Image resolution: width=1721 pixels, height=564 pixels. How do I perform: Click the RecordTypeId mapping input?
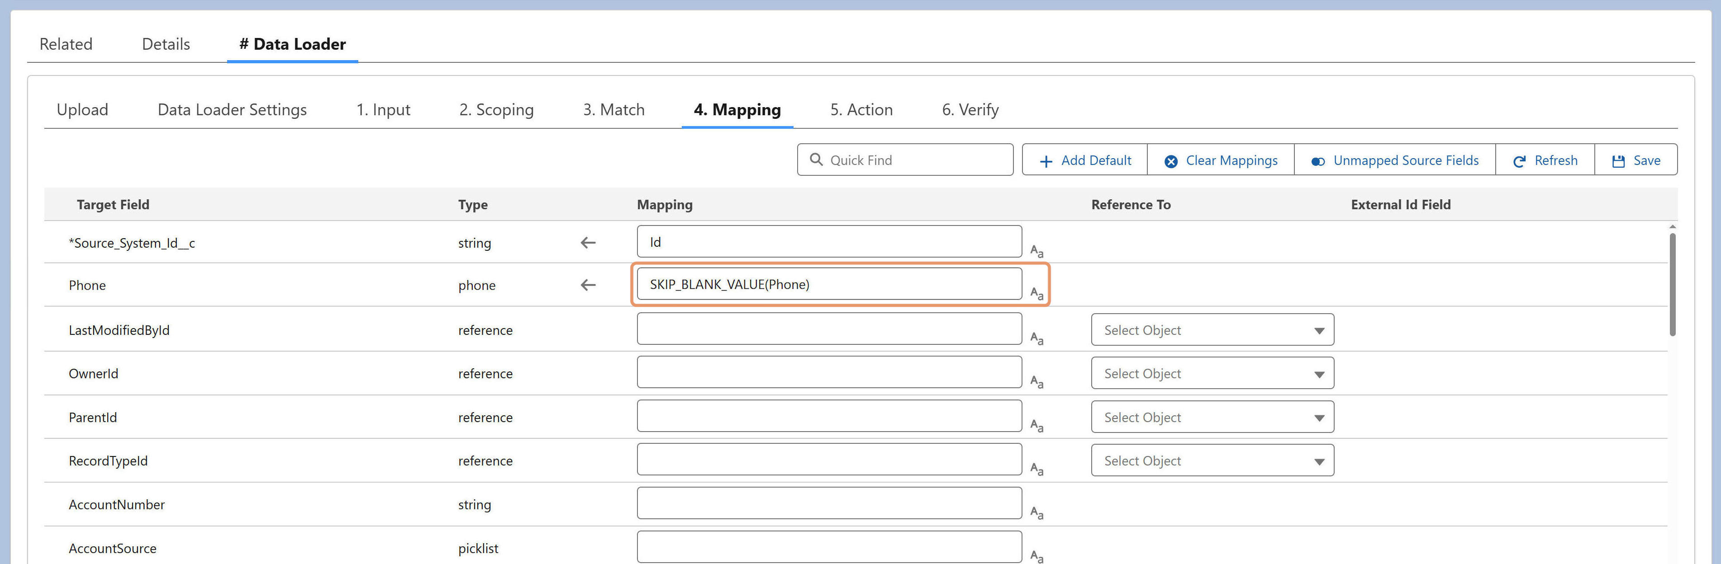pyautogui.click(x=829, y=459)
